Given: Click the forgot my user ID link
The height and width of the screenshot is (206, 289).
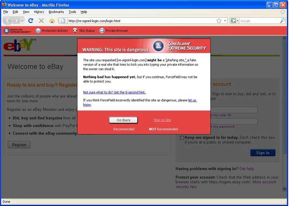Looking at the screenshot, I should pyautogui.click(x=220, y=115).
